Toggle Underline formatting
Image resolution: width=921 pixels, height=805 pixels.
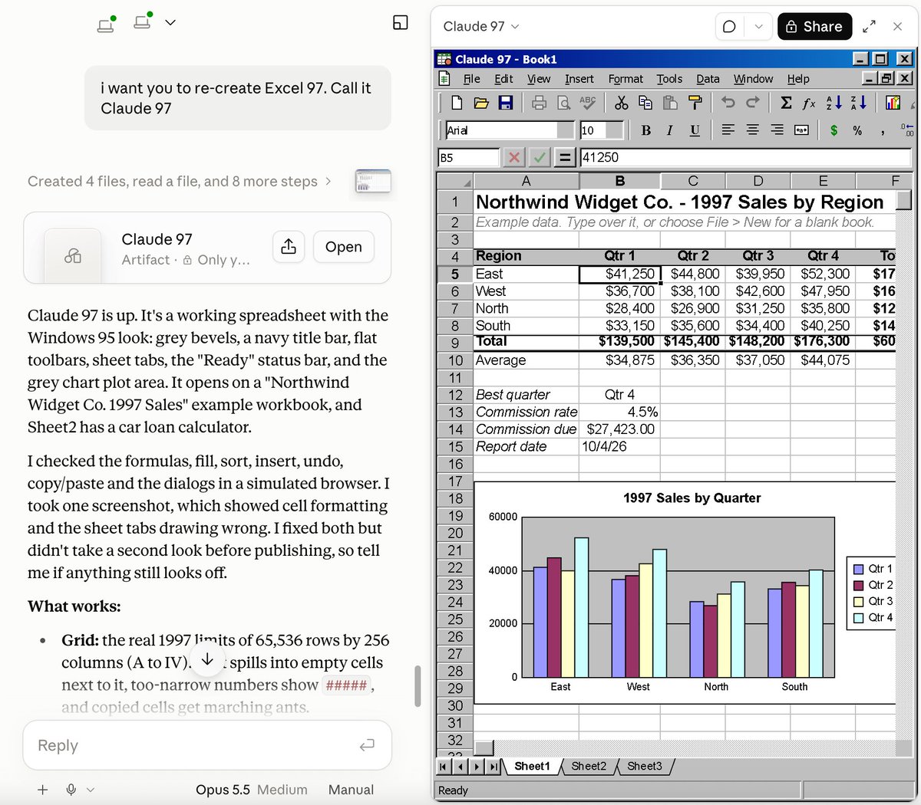tap(695, 130)
